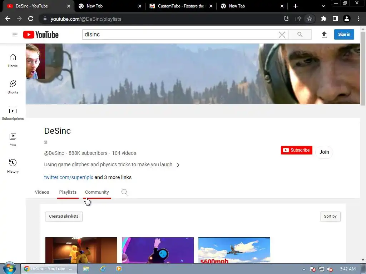366x274 pixels.
Task: Open Action Center flag tray icon
Action: 313,269
